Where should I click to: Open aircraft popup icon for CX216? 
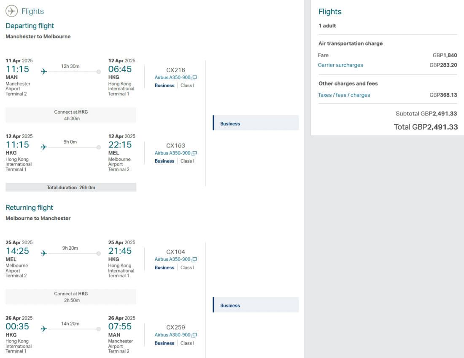click(194, 77)
